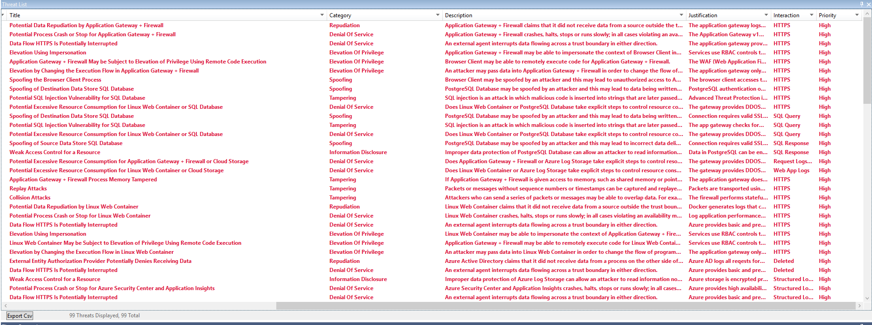The width and height of the screenshot is (872, 325).
Task: Select threat "Application Gateway + Firewall Process Memory Tampered"
Action: tap(83, 179)
